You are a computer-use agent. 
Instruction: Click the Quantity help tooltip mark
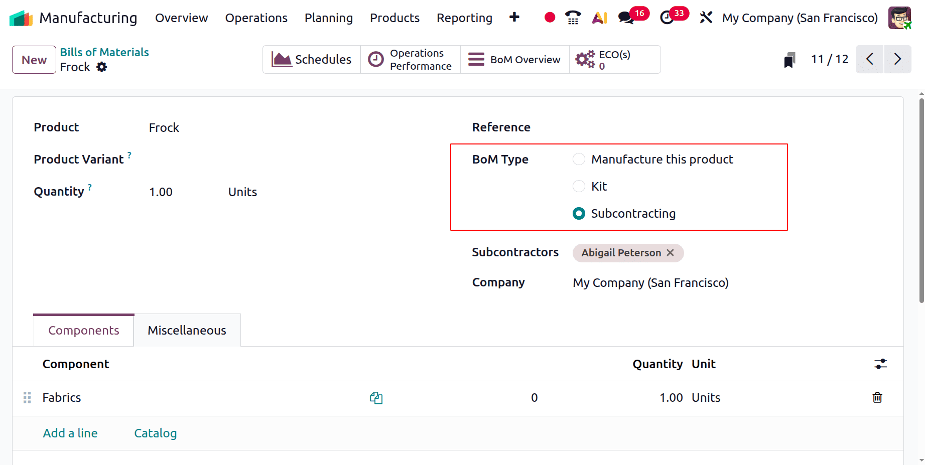pyautogui.click(x=90, y=187)
